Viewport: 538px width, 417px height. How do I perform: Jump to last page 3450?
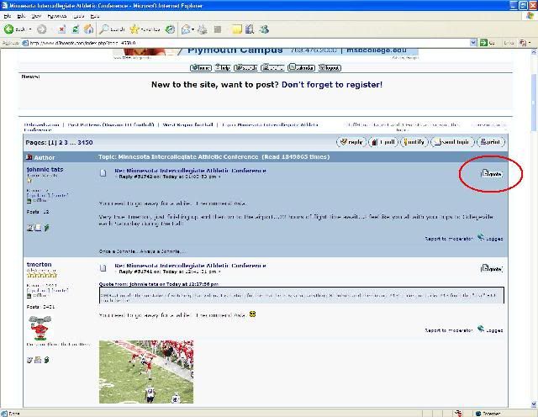coord(85,142)
